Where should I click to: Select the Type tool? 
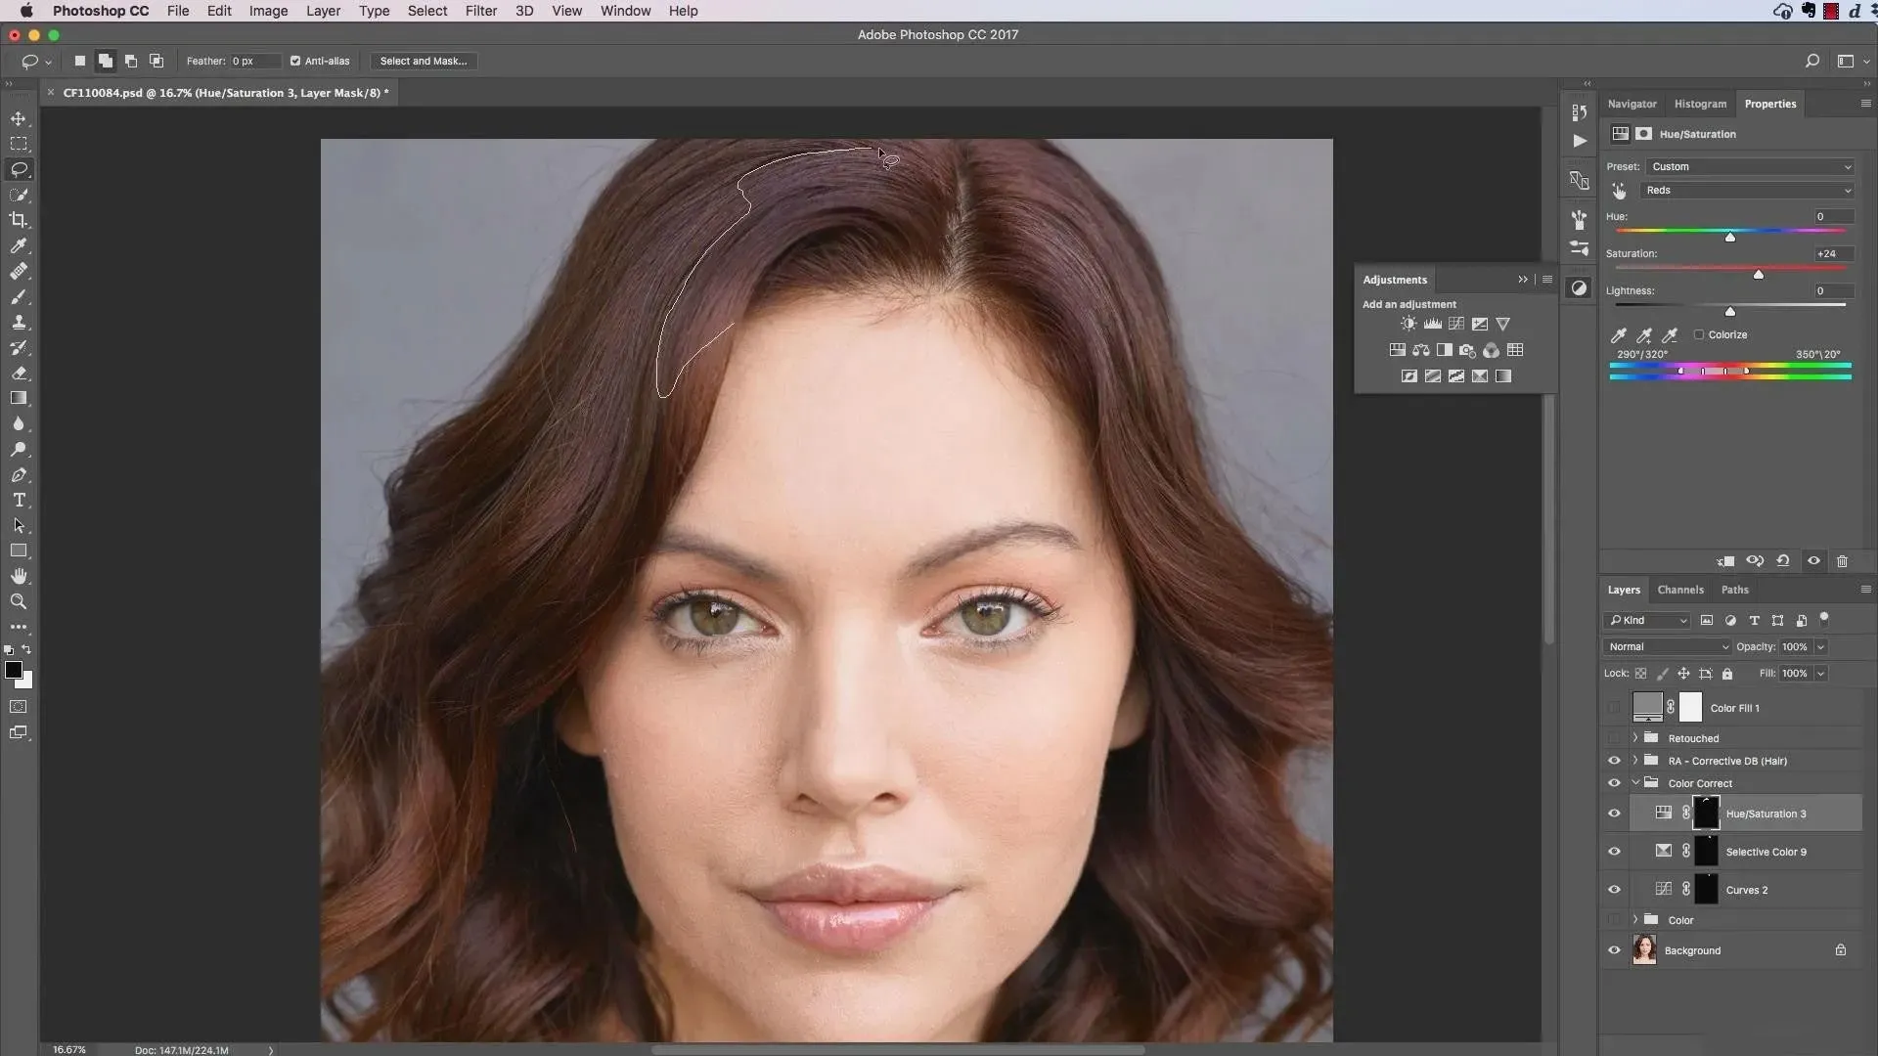(x=19, y=500)
